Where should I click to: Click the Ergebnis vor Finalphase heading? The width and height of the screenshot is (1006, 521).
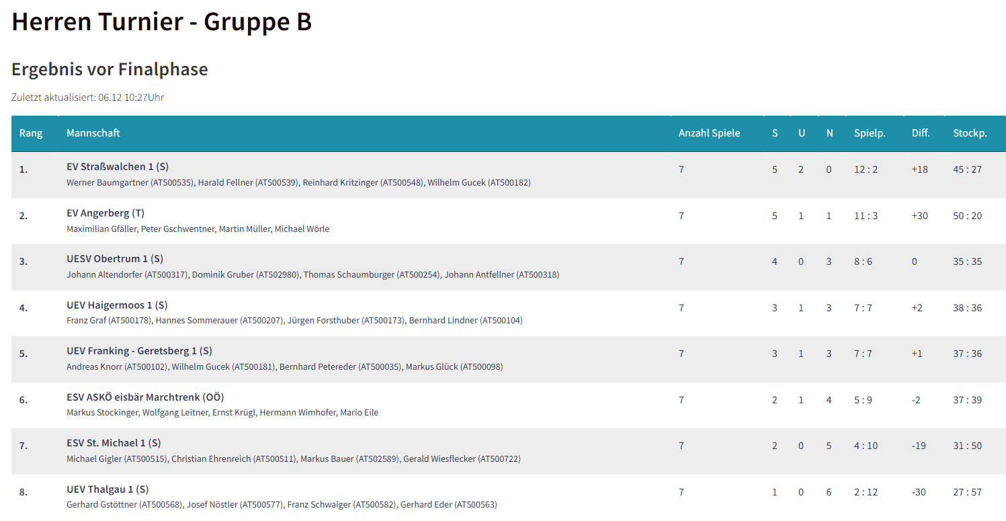(x=110, y=69)
